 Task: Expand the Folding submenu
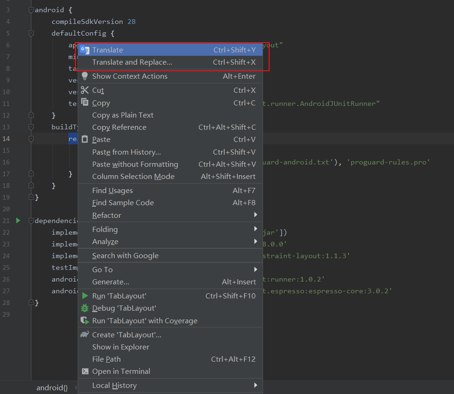coord(170,230)
